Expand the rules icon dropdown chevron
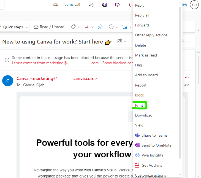Image resolution: width=201 pixels, height=178 pixels. pyautogui.click(x=130, y=27)
